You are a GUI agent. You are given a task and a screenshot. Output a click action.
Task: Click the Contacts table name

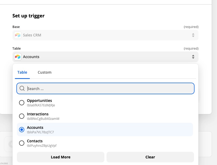35,141
